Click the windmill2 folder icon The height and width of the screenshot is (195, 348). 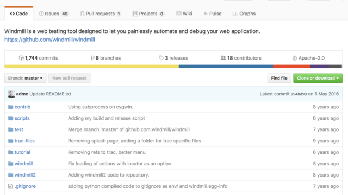coord(11,175)
